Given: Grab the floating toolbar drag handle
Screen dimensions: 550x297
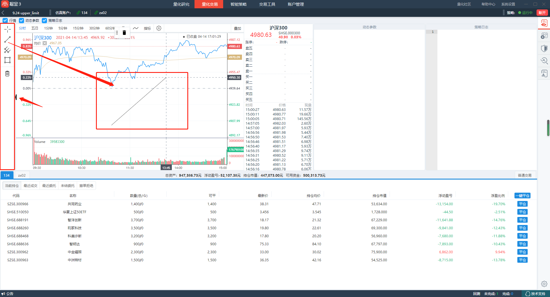Looking at the screenshot, I should (117, 33).
